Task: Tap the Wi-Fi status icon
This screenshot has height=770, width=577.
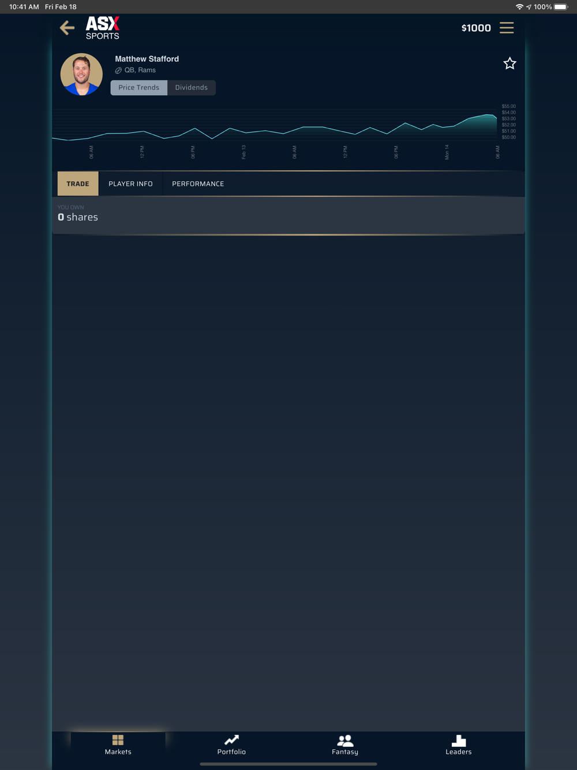Action: pos(519,7)
